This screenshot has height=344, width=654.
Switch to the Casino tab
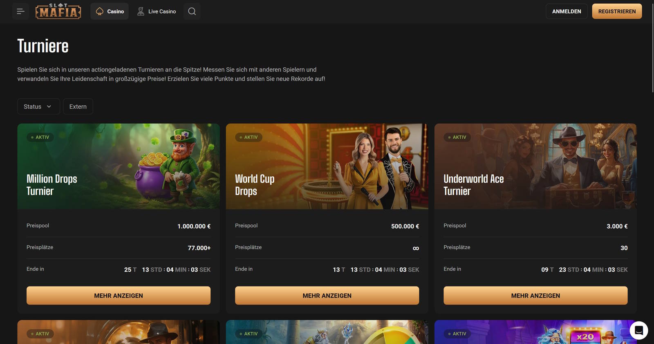point(110,11)
